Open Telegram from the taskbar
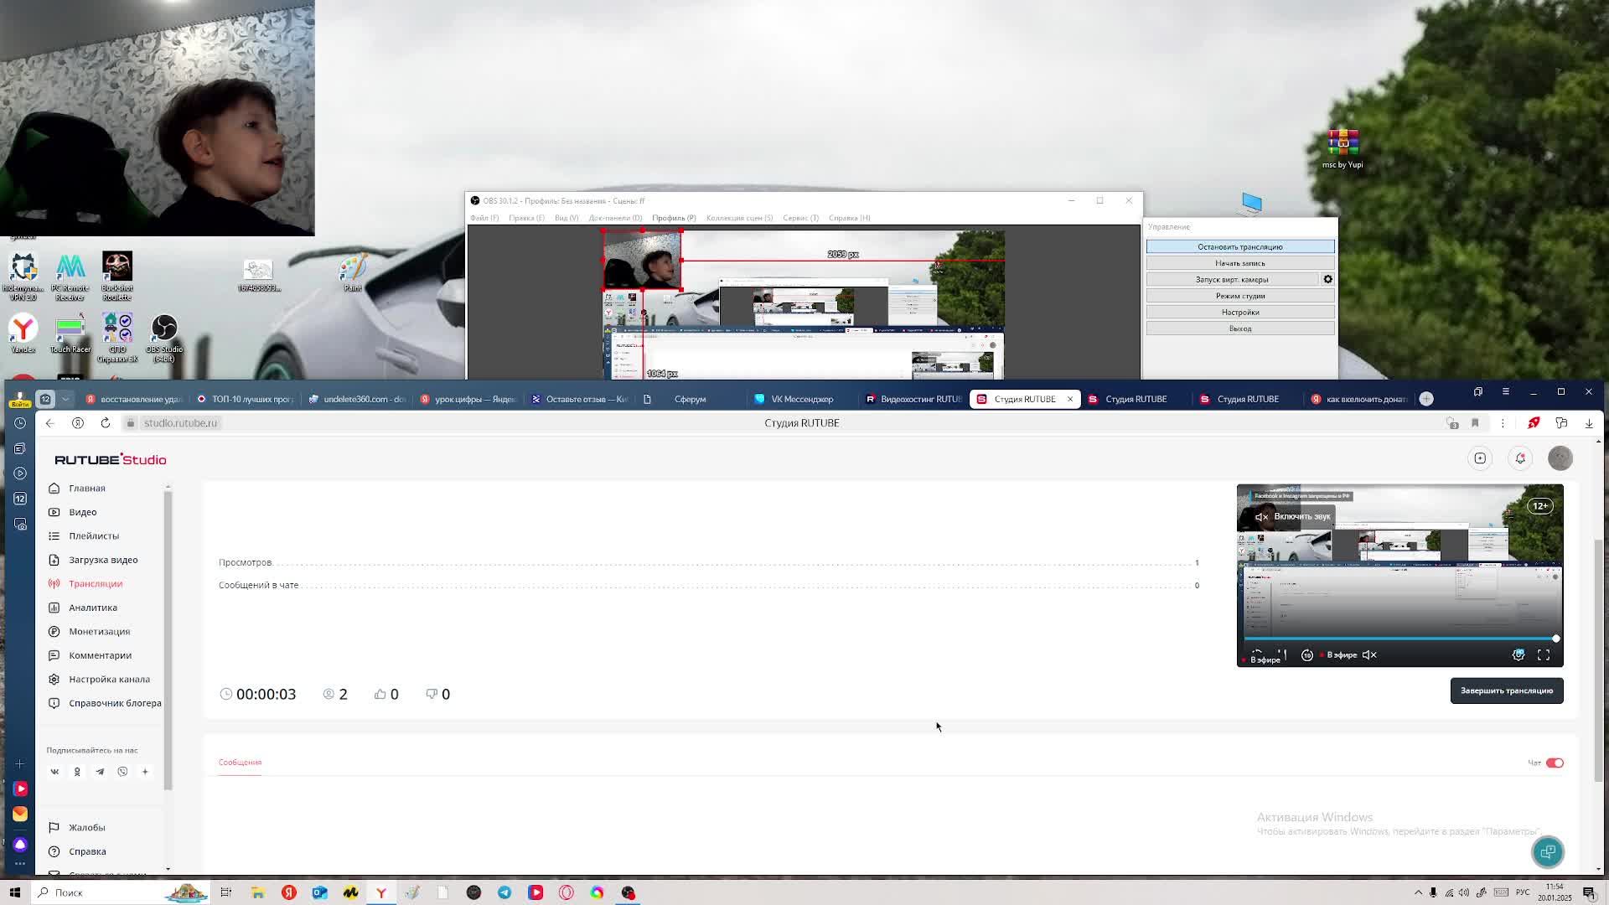The width and height of the screenshot is (1609, 905). coord(504,892)
